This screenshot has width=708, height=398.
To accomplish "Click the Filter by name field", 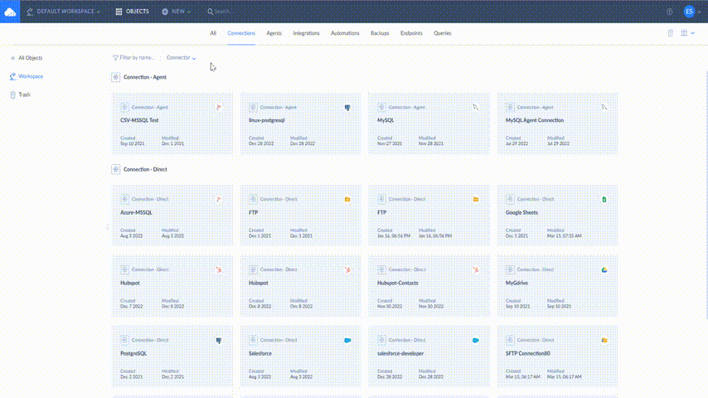I will (133, 58).
